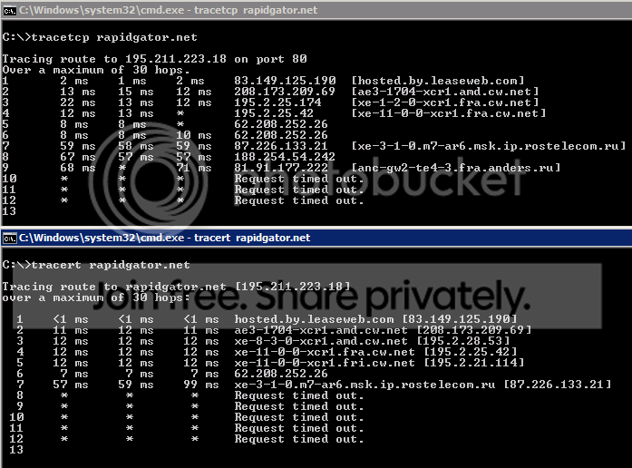Viewport: 632px width, 468px height.
Task: Click IP 188.254.54.242 at hop 8
Action: tap(285, 157)
